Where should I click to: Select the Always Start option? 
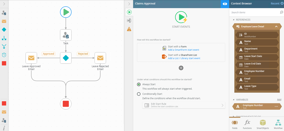(x=139, y=84)
